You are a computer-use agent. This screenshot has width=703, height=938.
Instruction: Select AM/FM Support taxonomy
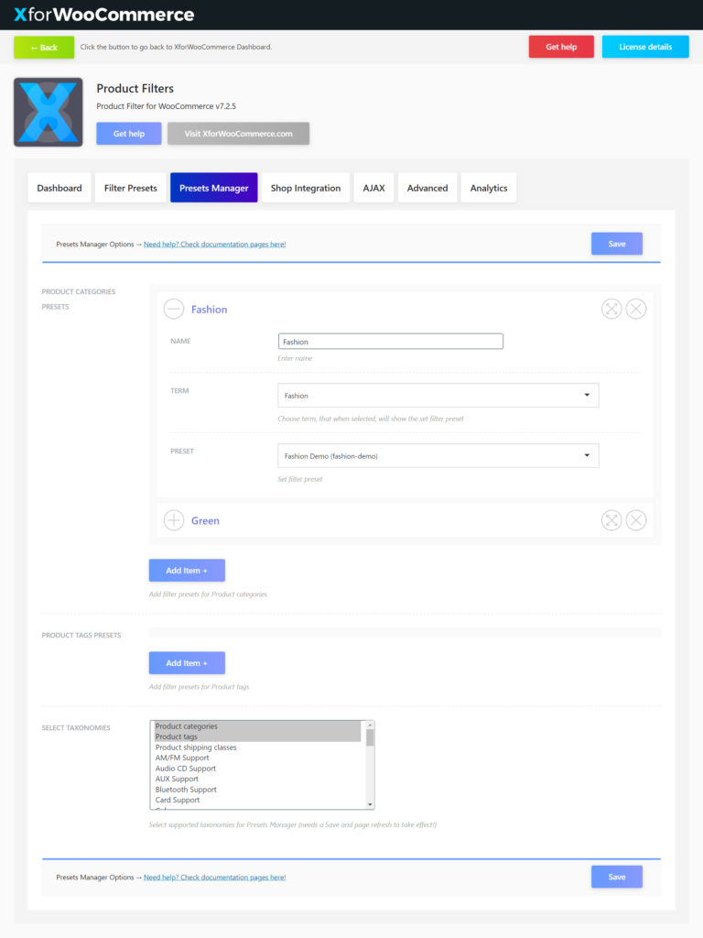pyautogui.click(x=257, y=758)
